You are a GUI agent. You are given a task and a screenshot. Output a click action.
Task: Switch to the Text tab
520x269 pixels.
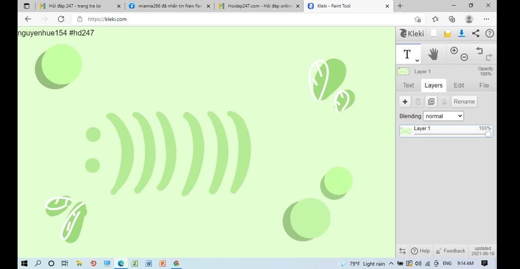click(x=408, y=86)
